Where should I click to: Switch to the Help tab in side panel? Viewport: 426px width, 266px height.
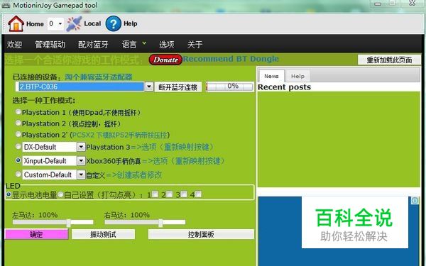tap(297, 77)
